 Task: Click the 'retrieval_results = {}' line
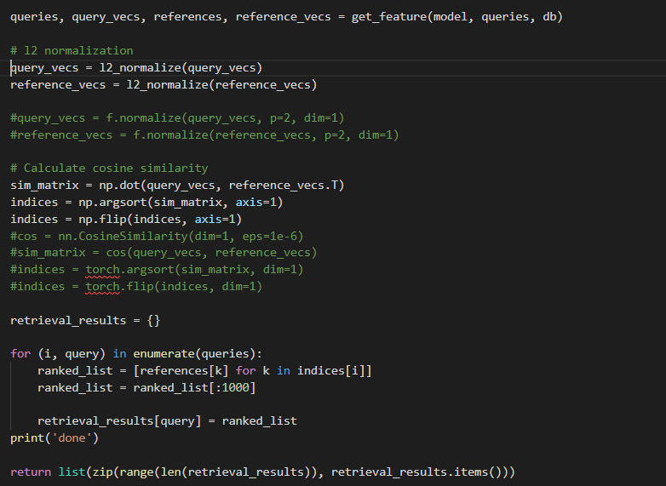pyautogui.click(x=85, y=320)
